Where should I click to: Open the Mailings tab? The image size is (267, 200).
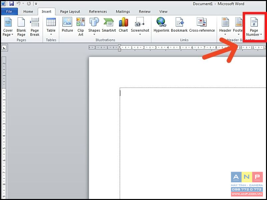tap(123, 12)
